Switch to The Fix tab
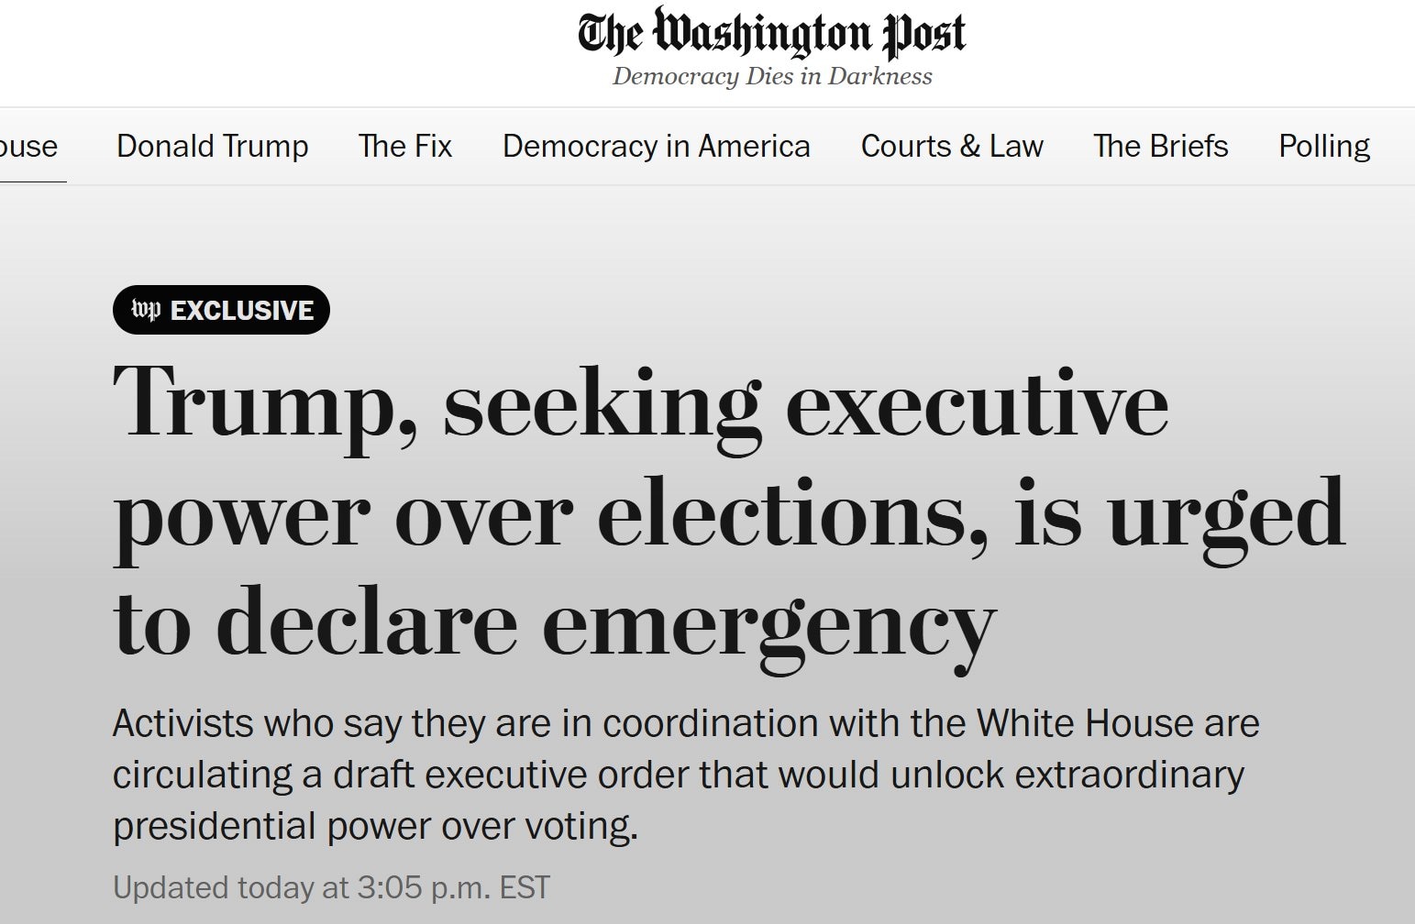This screenshot has width=1415, height=924. point(405,147)
